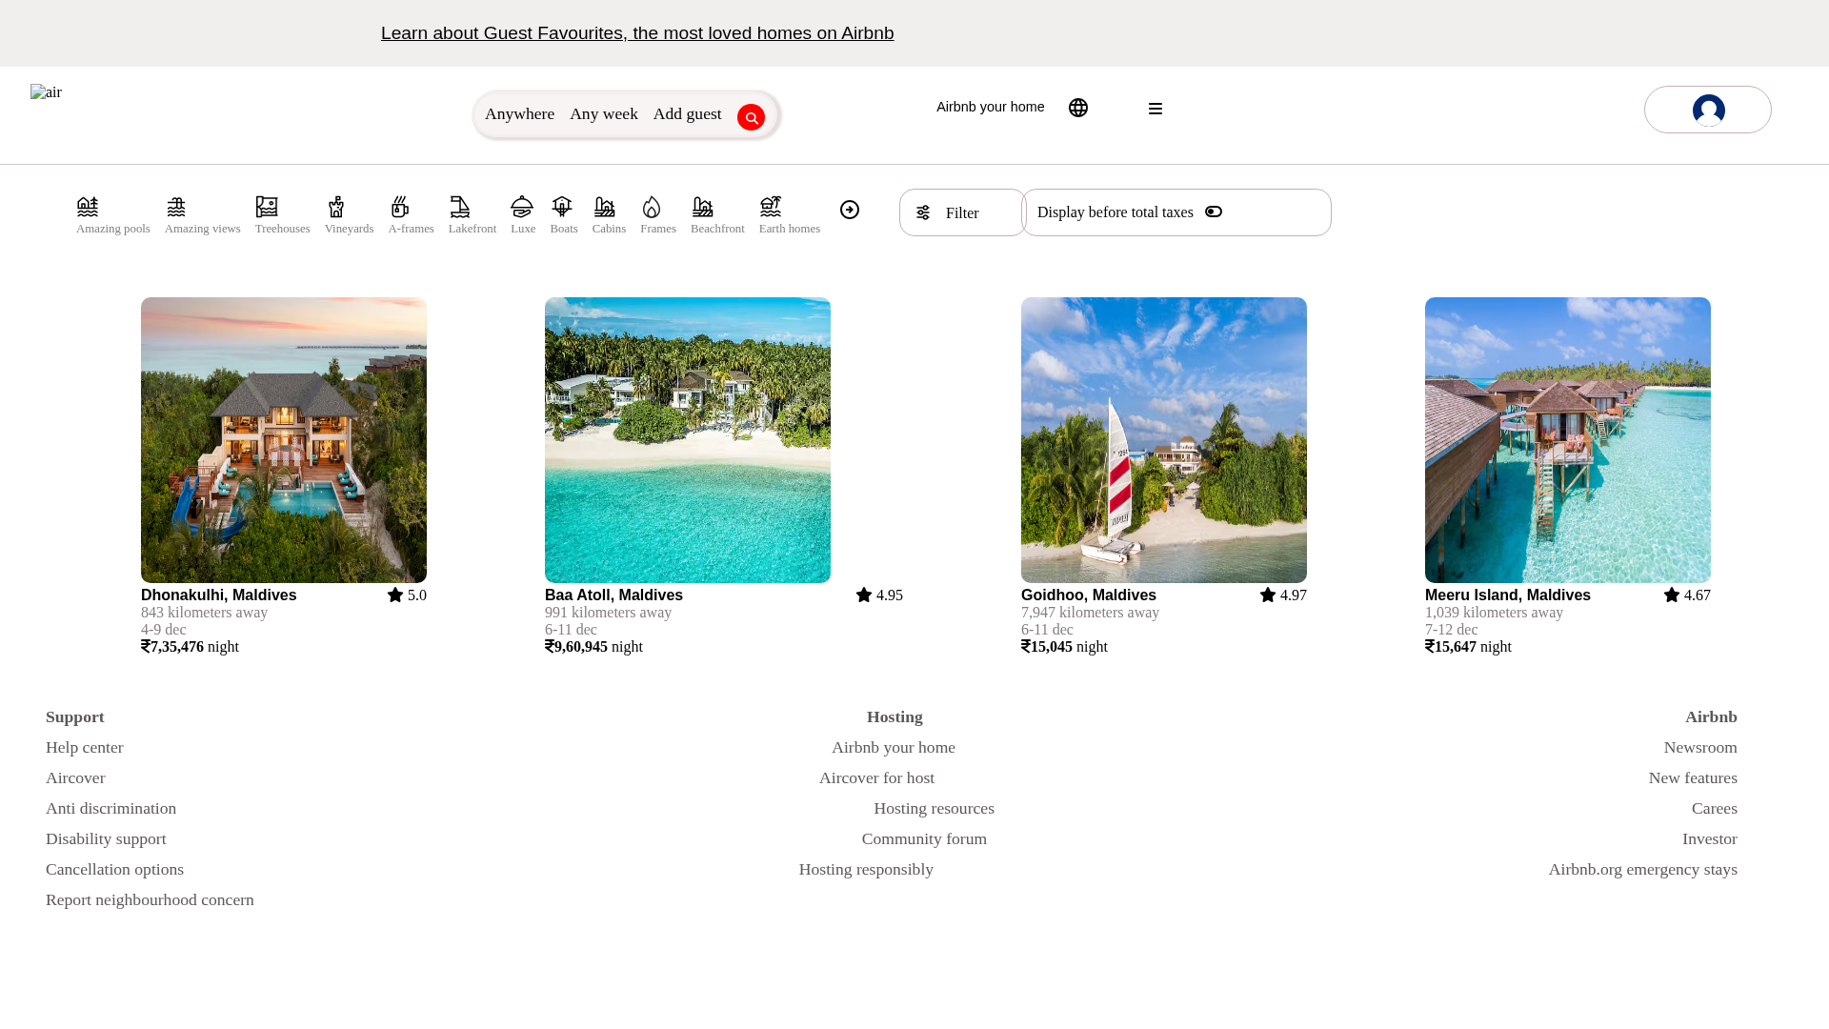1829x1029 pixels.
Task: Open the Carees footer link
Action: (x=1715, y=808)
